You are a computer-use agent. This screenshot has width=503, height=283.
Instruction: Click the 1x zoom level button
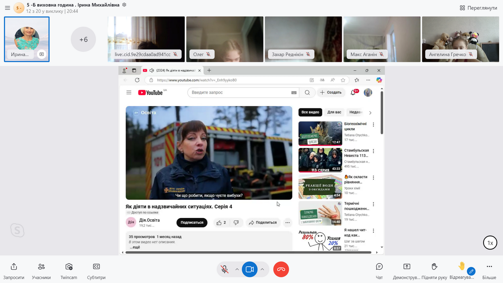pyautogui.click(x=490, y=243)
